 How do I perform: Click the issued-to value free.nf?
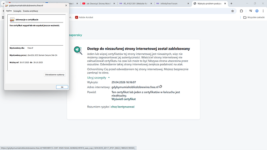click(30, 48)
